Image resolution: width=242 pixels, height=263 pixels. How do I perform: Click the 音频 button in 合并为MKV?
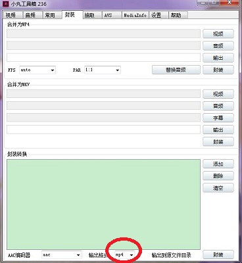pyautogui.click(x=218, y=106)
